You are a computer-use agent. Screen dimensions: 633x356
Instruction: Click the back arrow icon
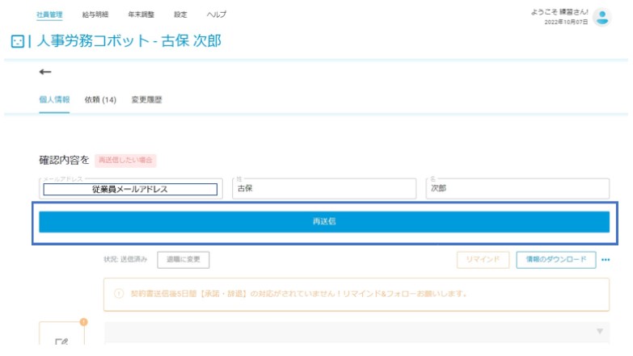44,72
